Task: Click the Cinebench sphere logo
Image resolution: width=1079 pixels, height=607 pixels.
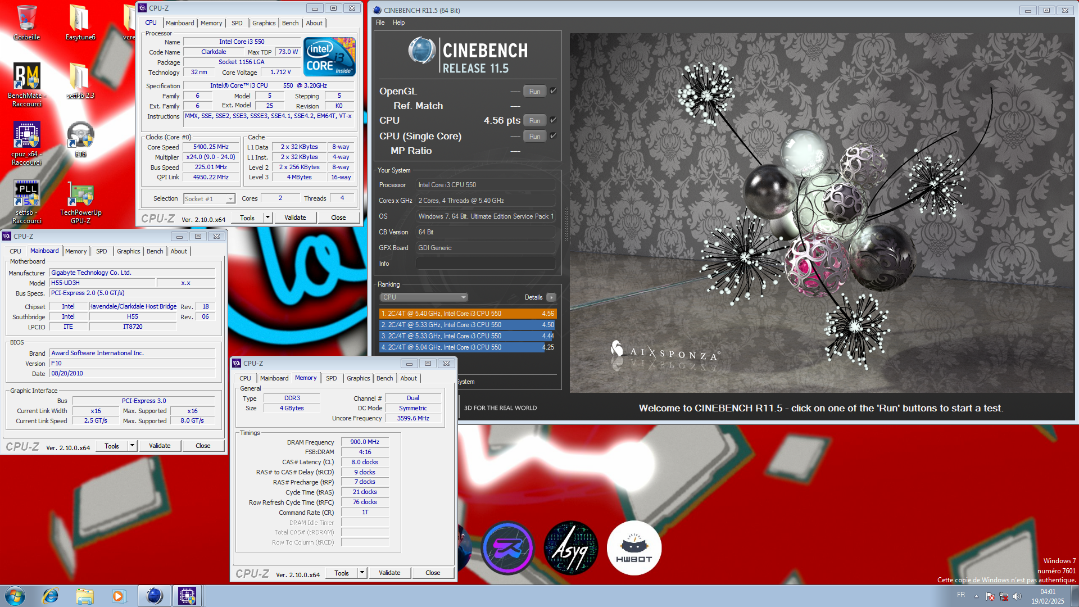Action: 422,51
